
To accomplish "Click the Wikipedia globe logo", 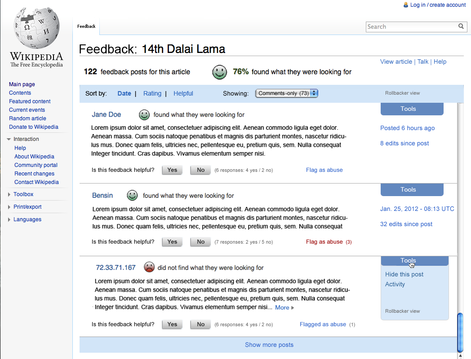I will click(x=37, y=28).
